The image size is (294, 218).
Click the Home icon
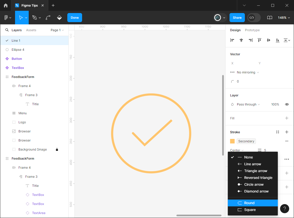[6, 5]
